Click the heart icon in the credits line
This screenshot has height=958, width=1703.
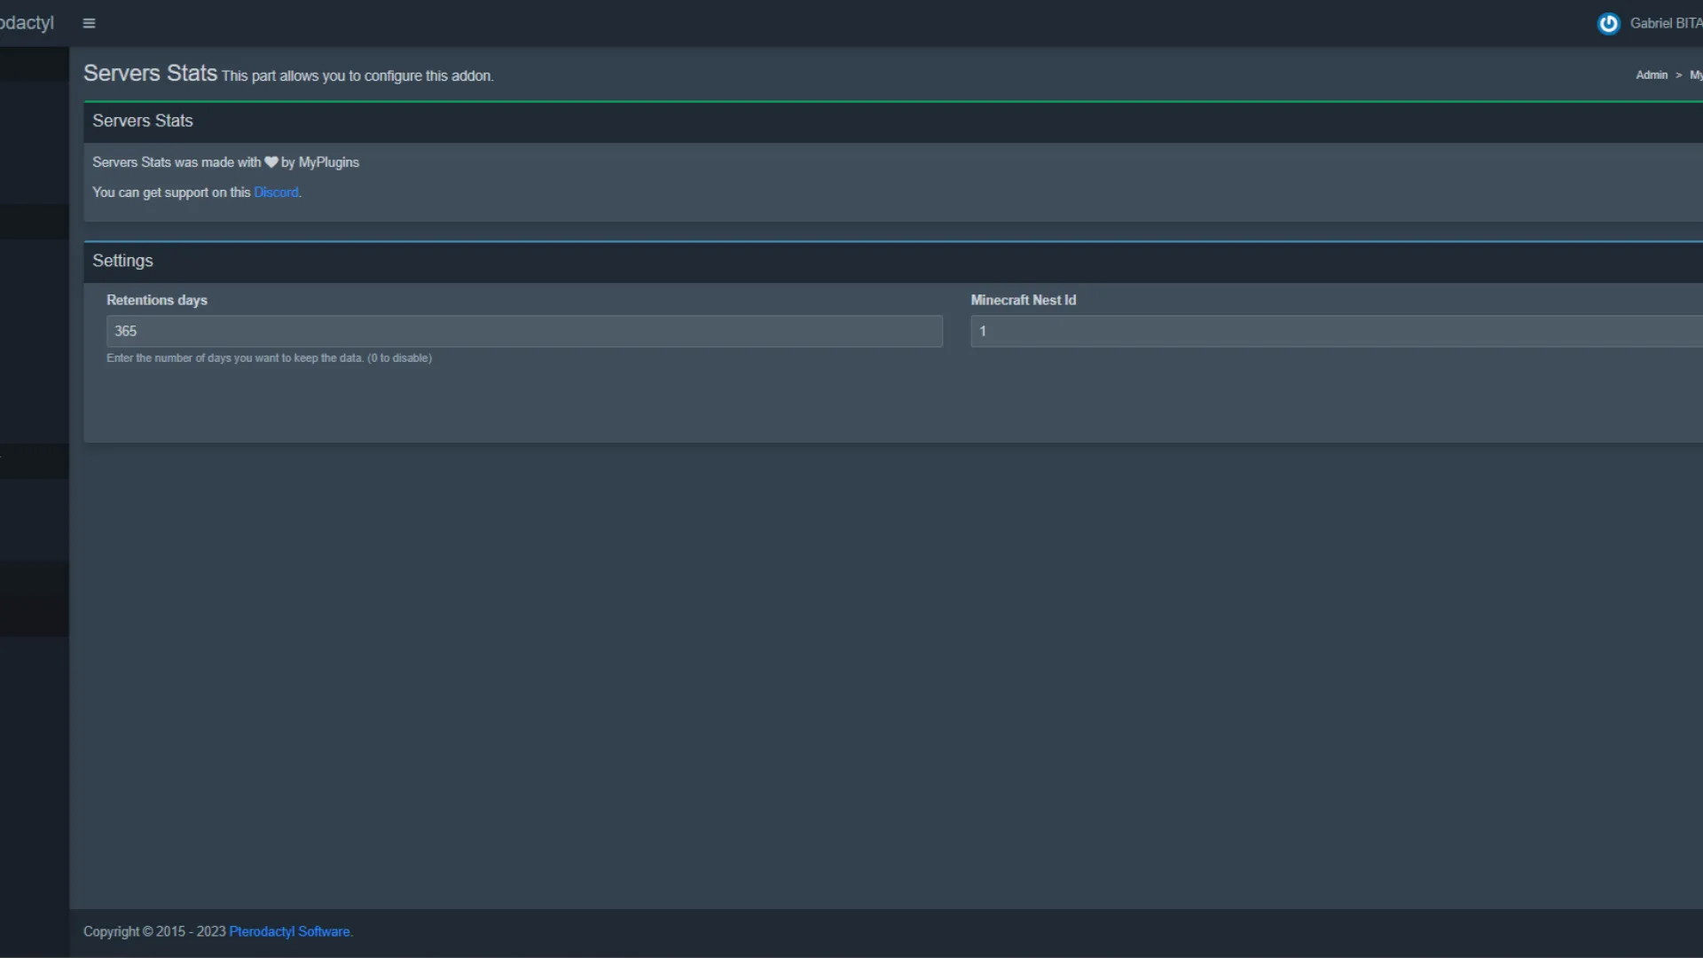(x=271, y=162)
